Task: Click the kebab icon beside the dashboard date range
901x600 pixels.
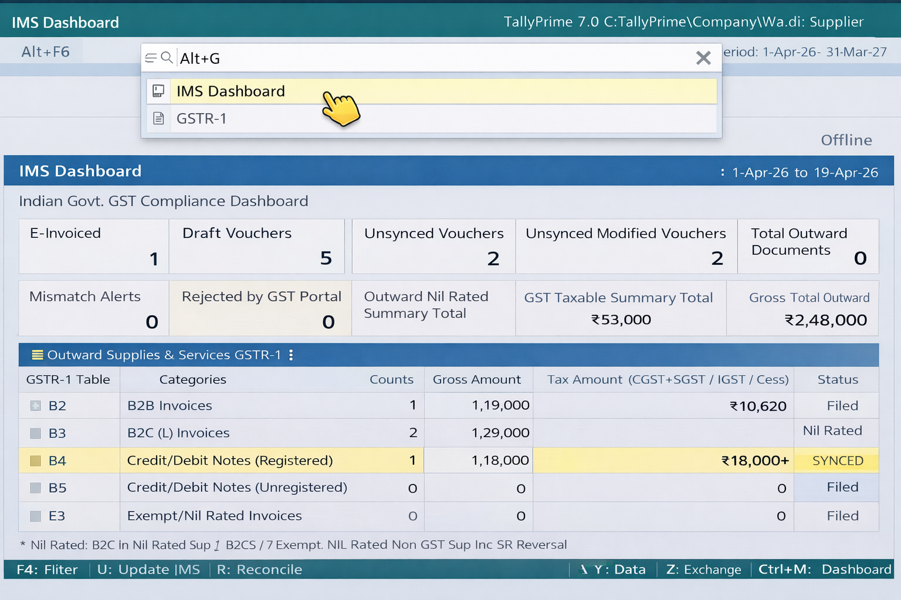Action: pyautogui.click(x=723, y=172)
